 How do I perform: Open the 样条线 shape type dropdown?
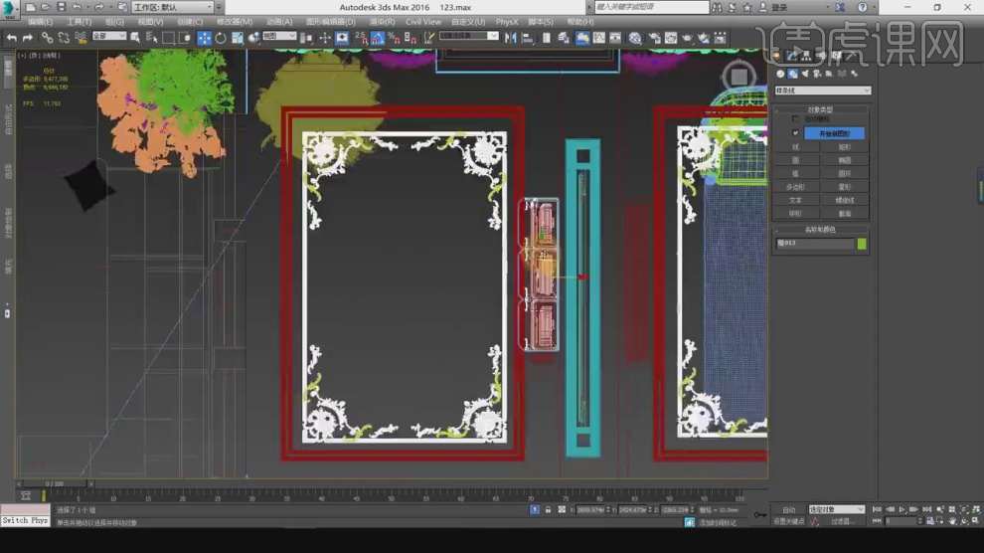pyautogui.click(x=822, y=91)
